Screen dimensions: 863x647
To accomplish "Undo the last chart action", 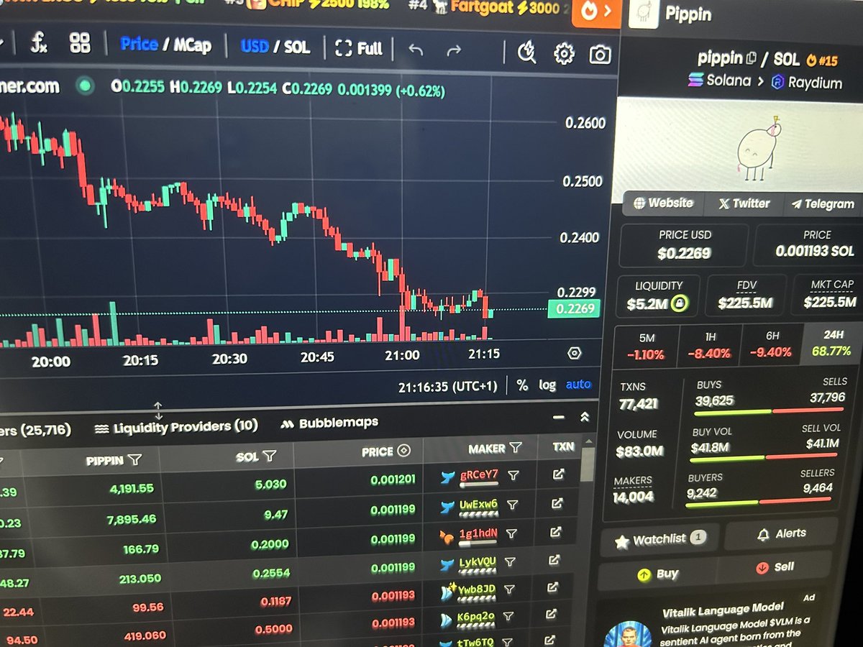I will pyautogui.click(x=416, y=50).
